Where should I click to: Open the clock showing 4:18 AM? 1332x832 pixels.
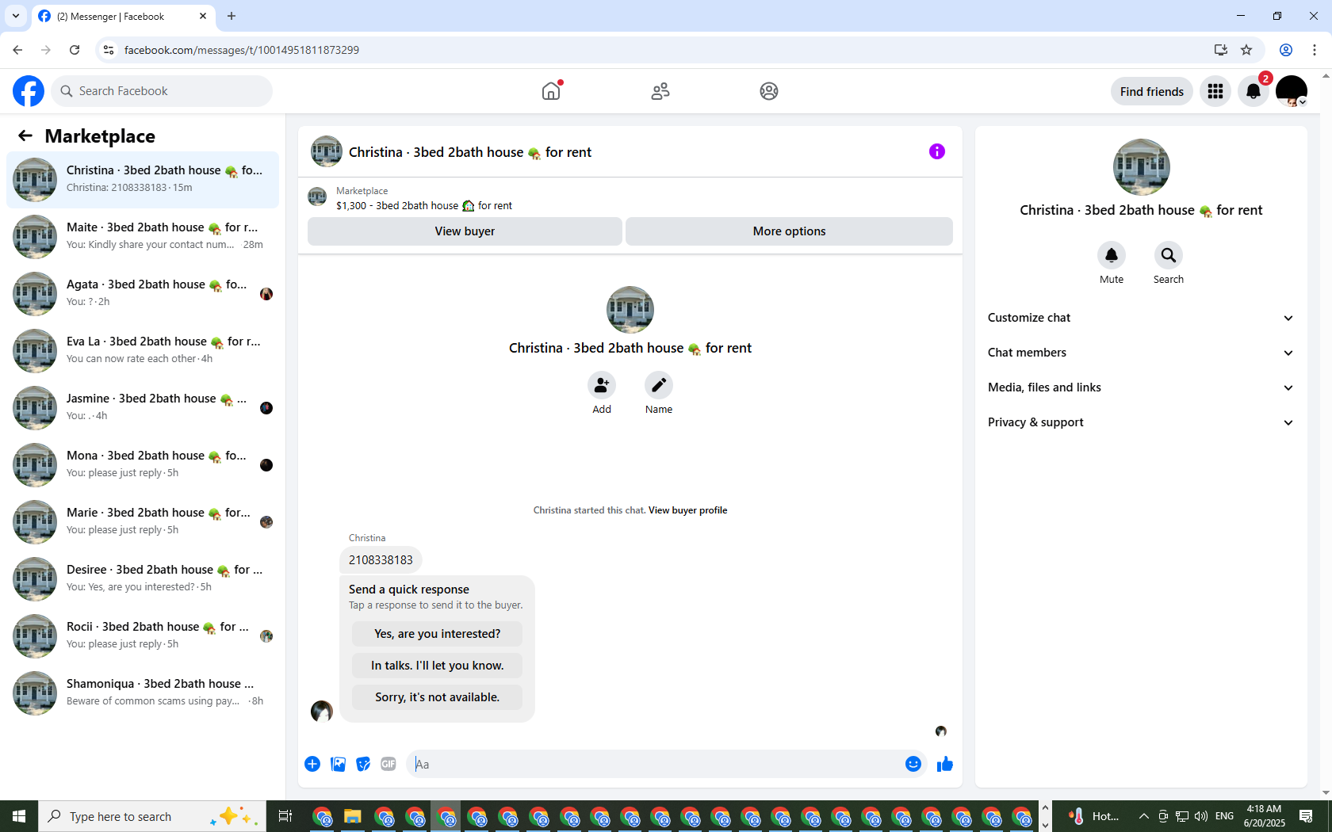(x=1264, y=816)
